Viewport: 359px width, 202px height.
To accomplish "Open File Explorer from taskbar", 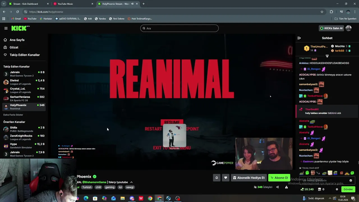I will pyautogui.click(x=123, y=198).
